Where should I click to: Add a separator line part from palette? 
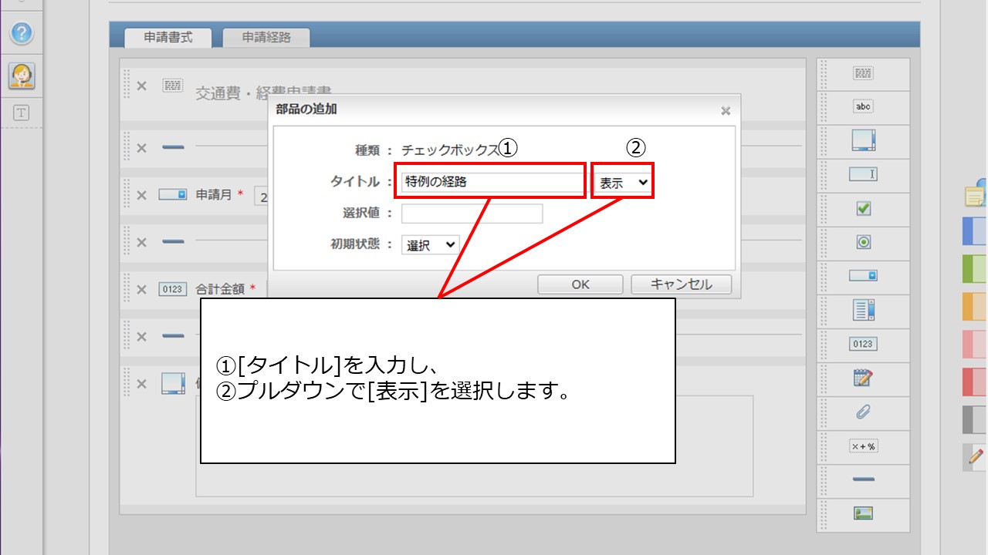tap(863, 479)
